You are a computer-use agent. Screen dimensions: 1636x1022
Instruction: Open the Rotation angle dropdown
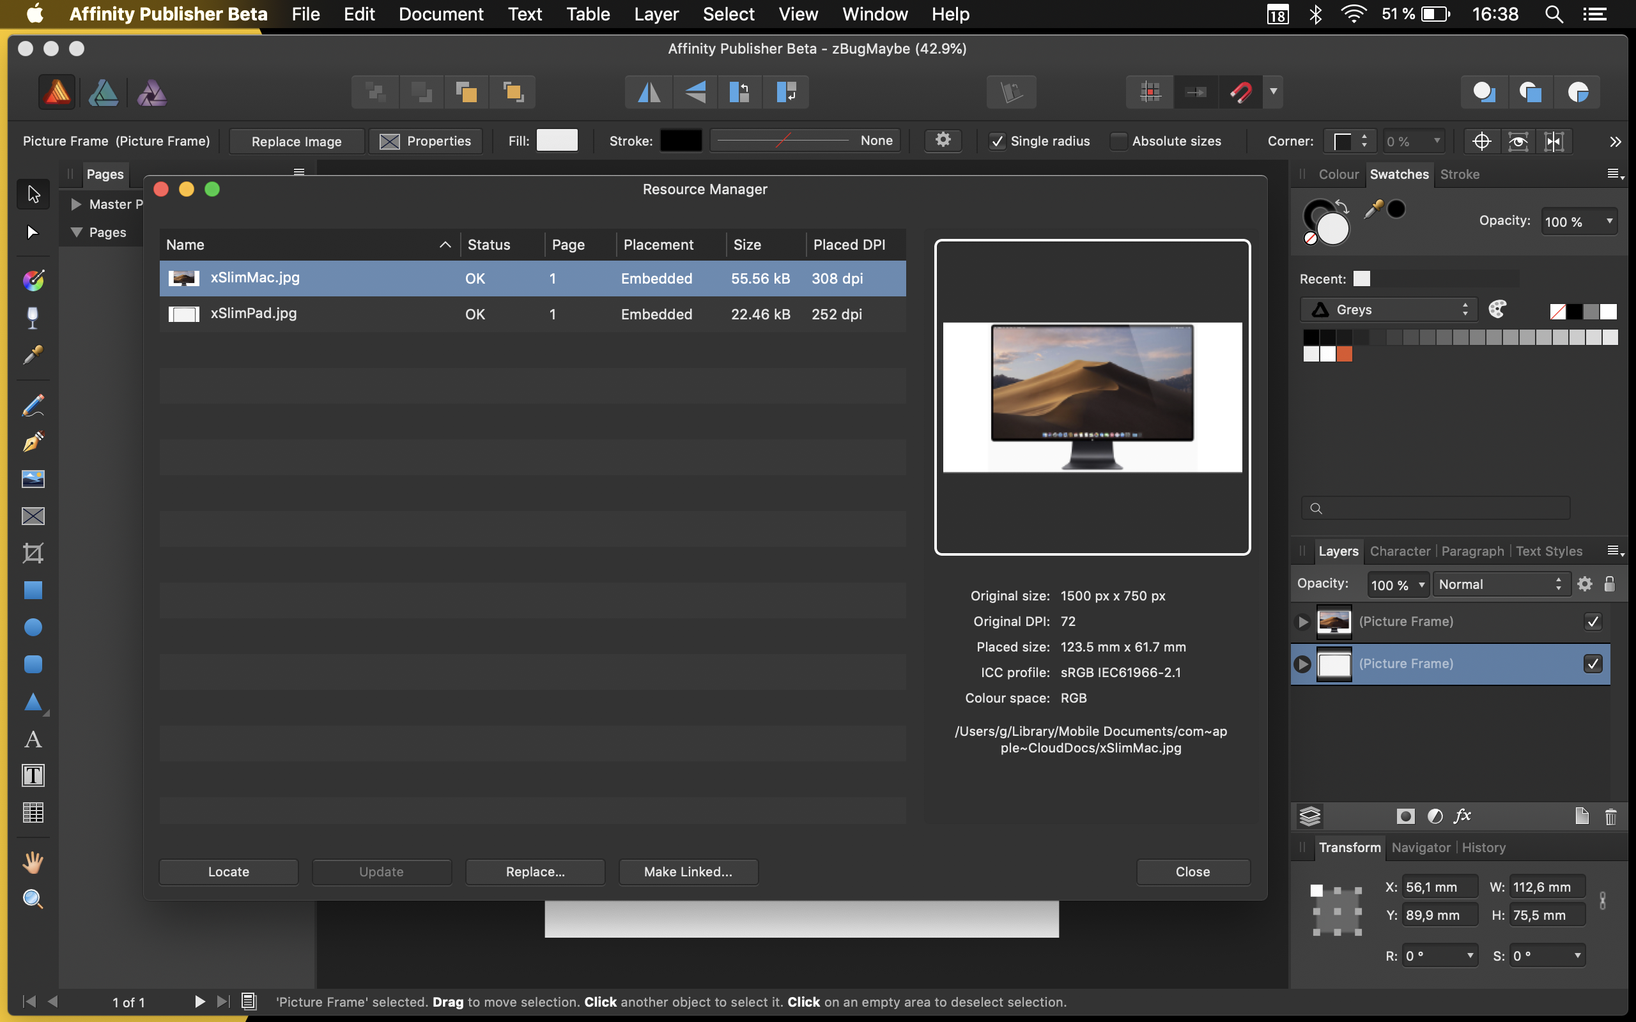point(1470,955)
